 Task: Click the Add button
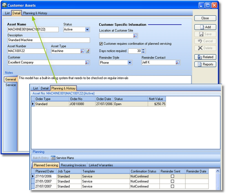[205, 27]
